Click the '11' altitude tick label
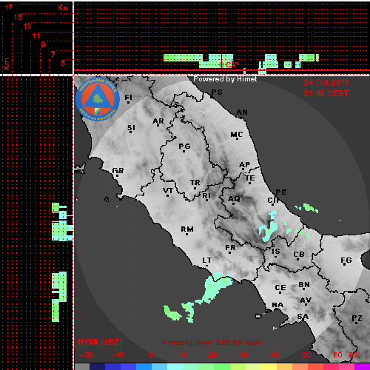Screen dimensions: 370x370 pyautogui.click(x=36, y=36)
